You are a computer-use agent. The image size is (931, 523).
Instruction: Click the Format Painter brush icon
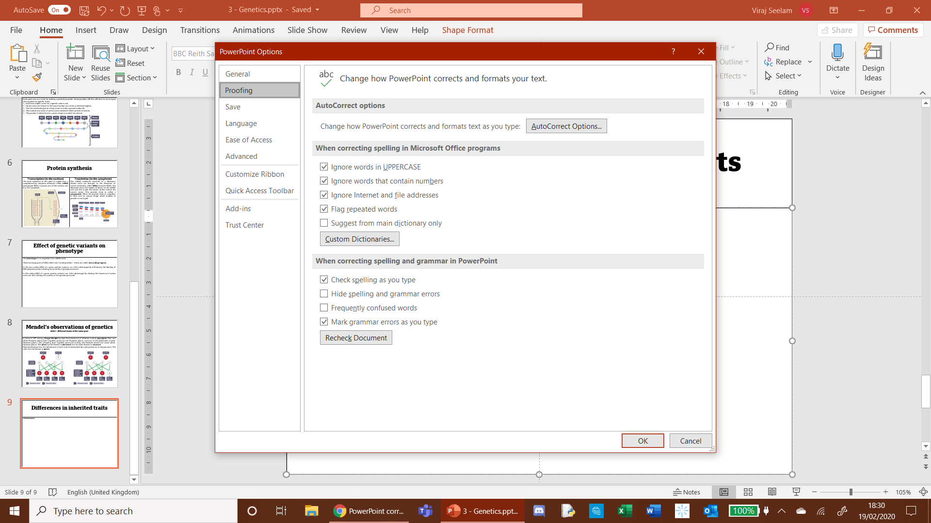pyautogui.click(x=37, y=77)
